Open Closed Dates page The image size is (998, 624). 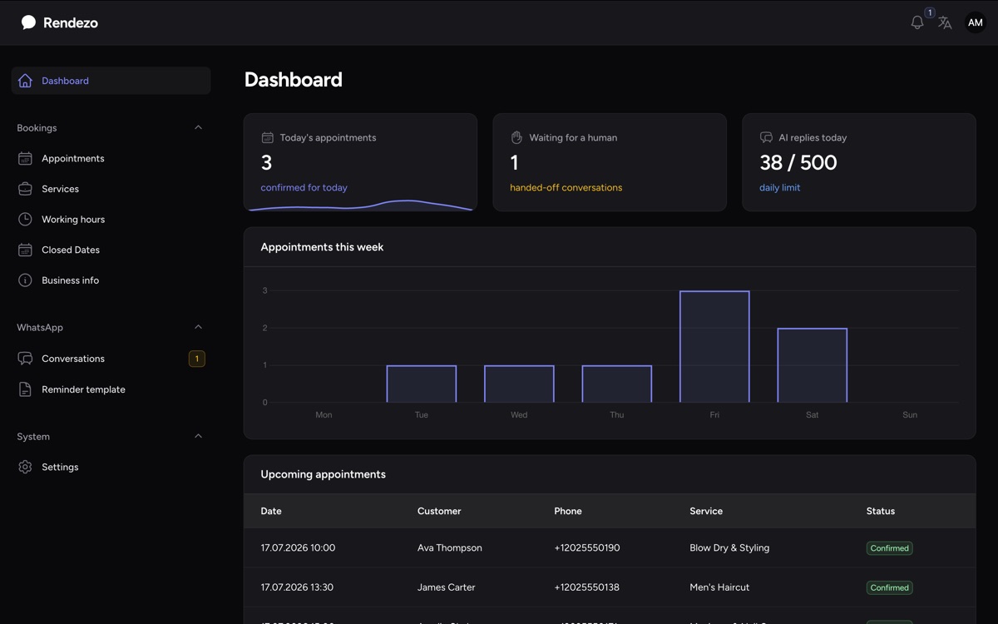point(111,250)
